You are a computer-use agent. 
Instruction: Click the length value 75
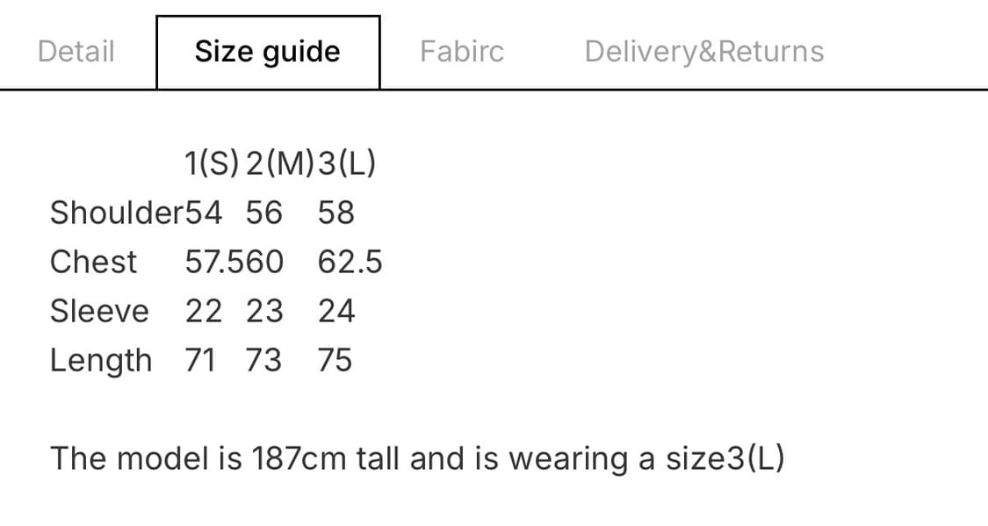pyautogui.click(x=335, y=360)
